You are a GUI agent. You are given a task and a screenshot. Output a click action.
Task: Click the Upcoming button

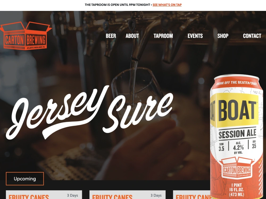coord(25,179)
